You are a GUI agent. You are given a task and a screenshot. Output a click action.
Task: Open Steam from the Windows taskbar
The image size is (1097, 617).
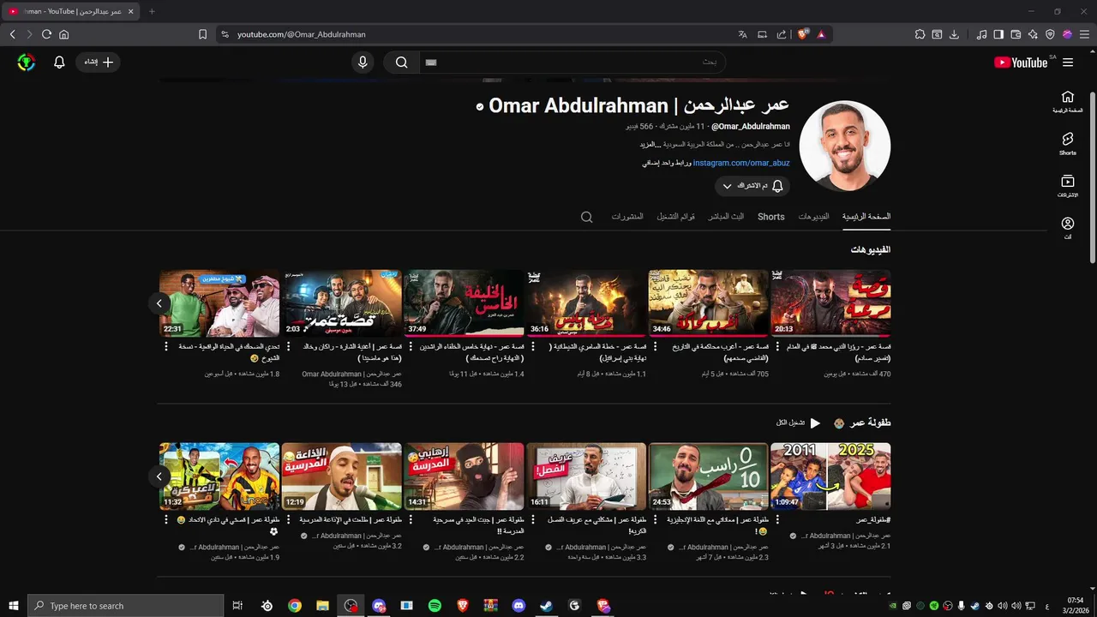546,606
